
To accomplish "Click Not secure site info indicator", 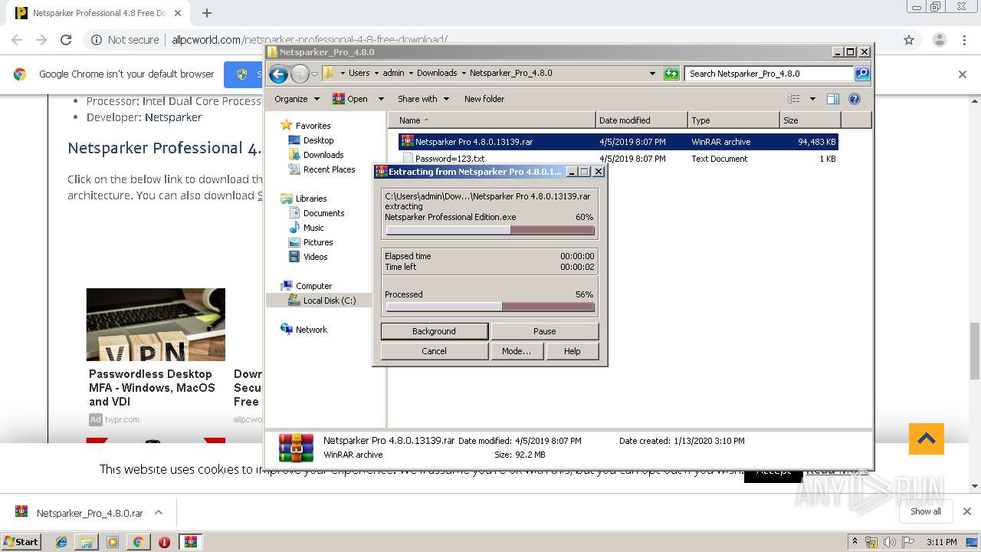I will click(x=126, y=40).
